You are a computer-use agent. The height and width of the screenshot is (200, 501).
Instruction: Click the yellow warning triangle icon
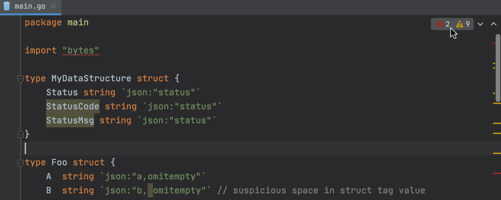(460, 24)
